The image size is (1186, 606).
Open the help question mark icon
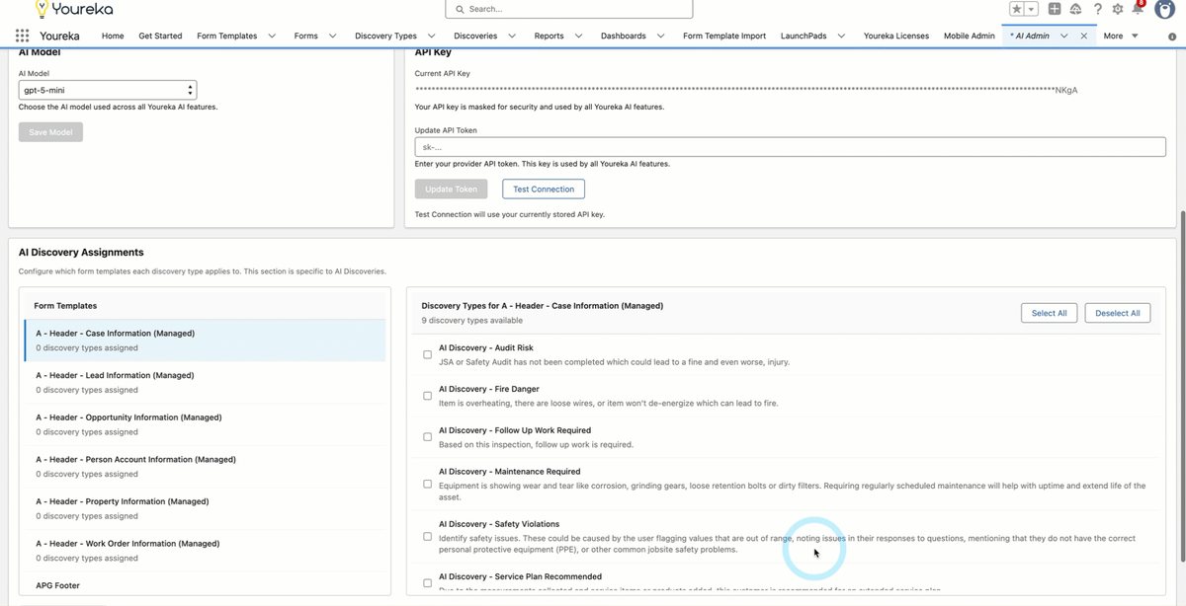pos(1097,9)
